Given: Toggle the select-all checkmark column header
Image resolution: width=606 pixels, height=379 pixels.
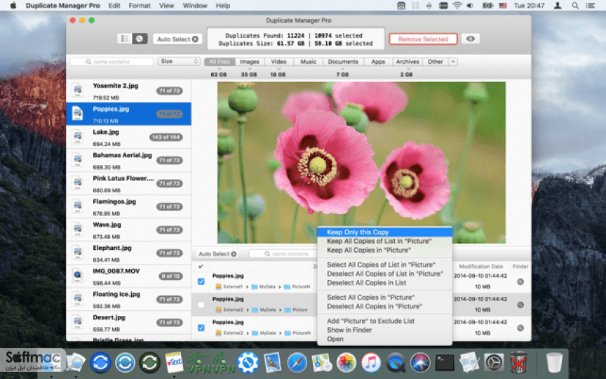Looking at the screenshot, I should pos(201,266).
